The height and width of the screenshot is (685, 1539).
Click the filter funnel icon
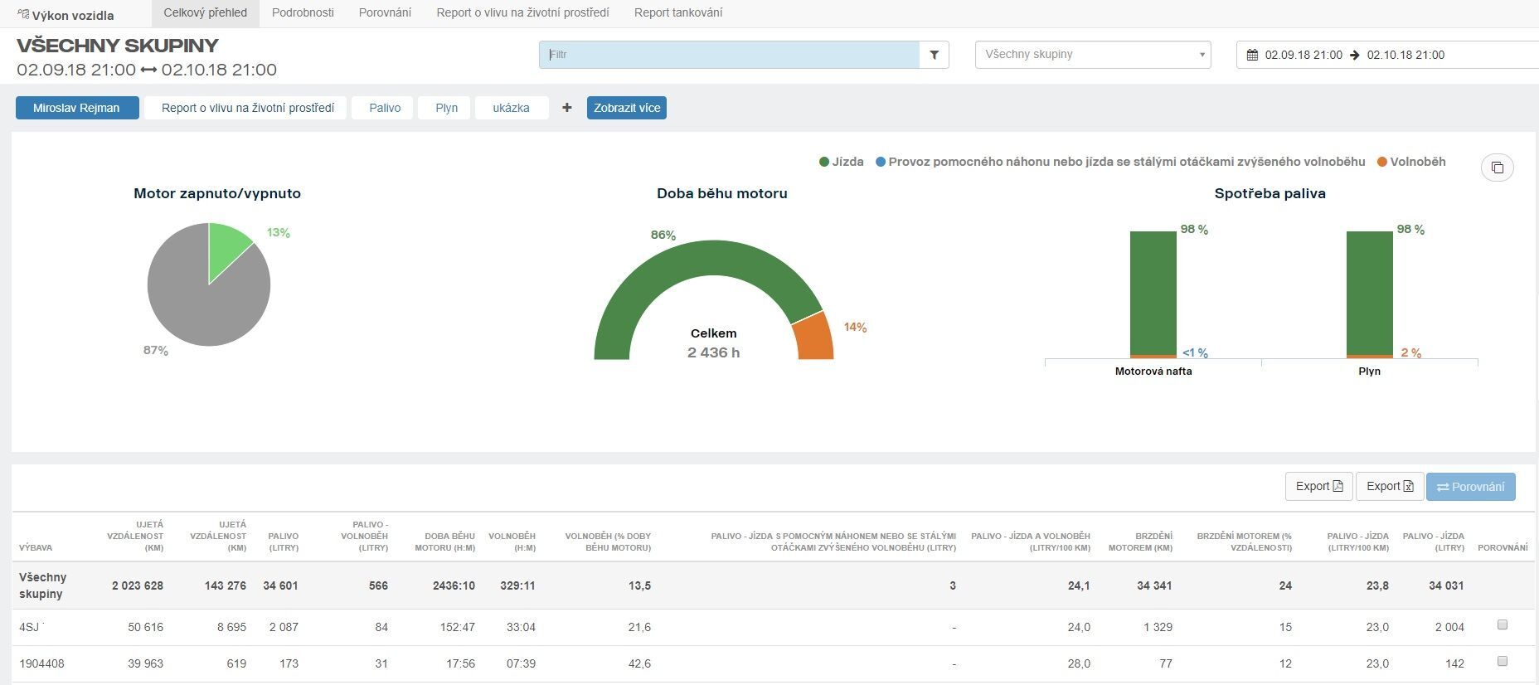(934, 55)
